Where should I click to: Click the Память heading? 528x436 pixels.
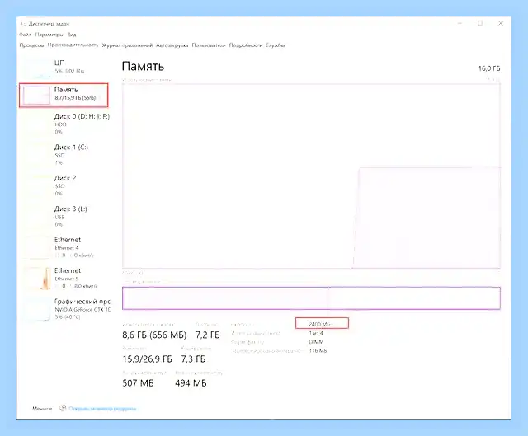pyautogui.click(x=143, y=66)
